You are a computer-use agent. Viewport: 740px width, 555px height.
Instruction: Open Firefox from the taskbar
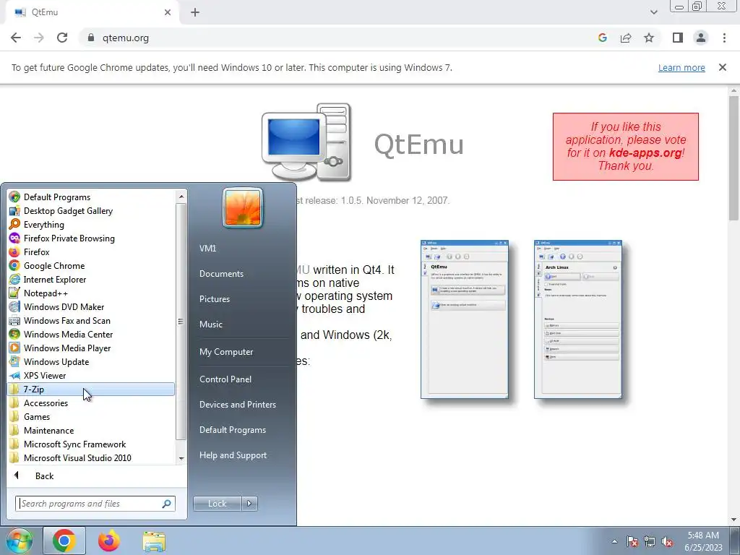point(109,541)
